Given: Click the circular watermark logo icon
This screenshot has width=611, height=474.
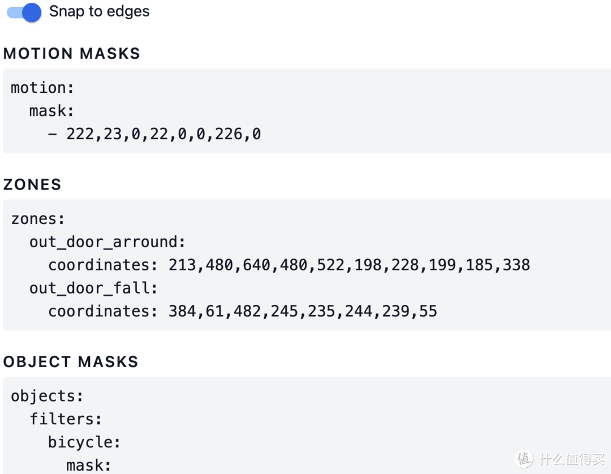Looking at the screenshot, I should pyautogui.click(x=524, y=458).
